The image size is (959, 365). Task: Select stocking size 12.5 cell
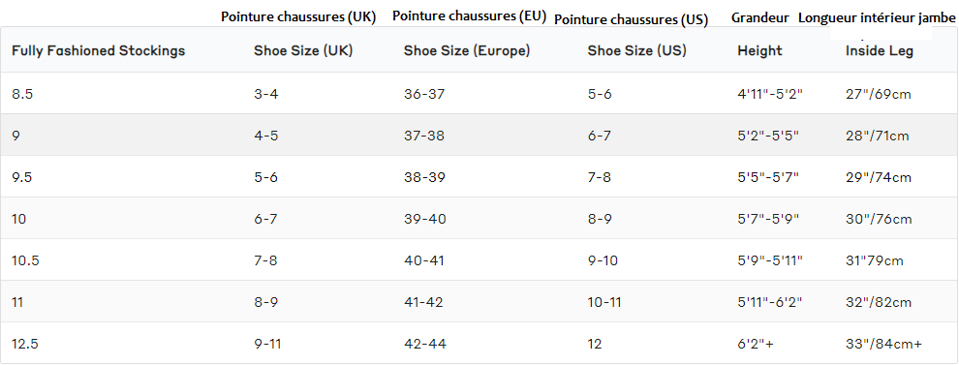[x=24, y=344]
